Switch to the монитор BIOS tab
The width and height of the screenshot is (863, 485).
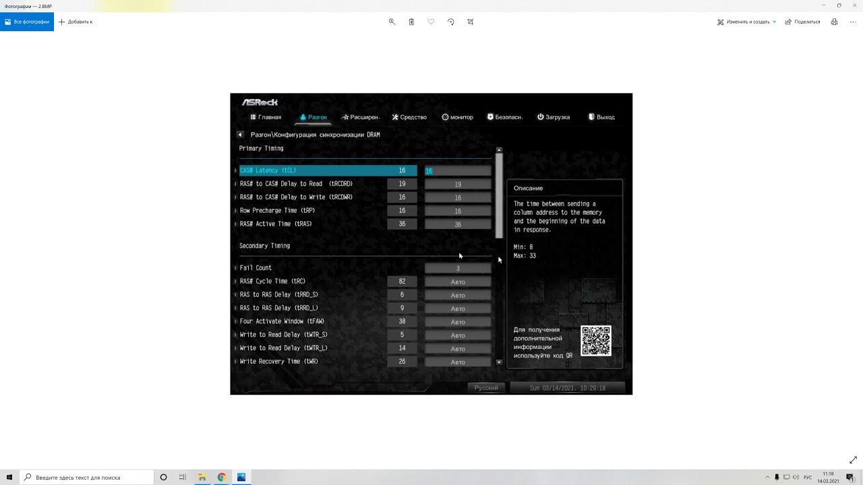pos(457,117)
